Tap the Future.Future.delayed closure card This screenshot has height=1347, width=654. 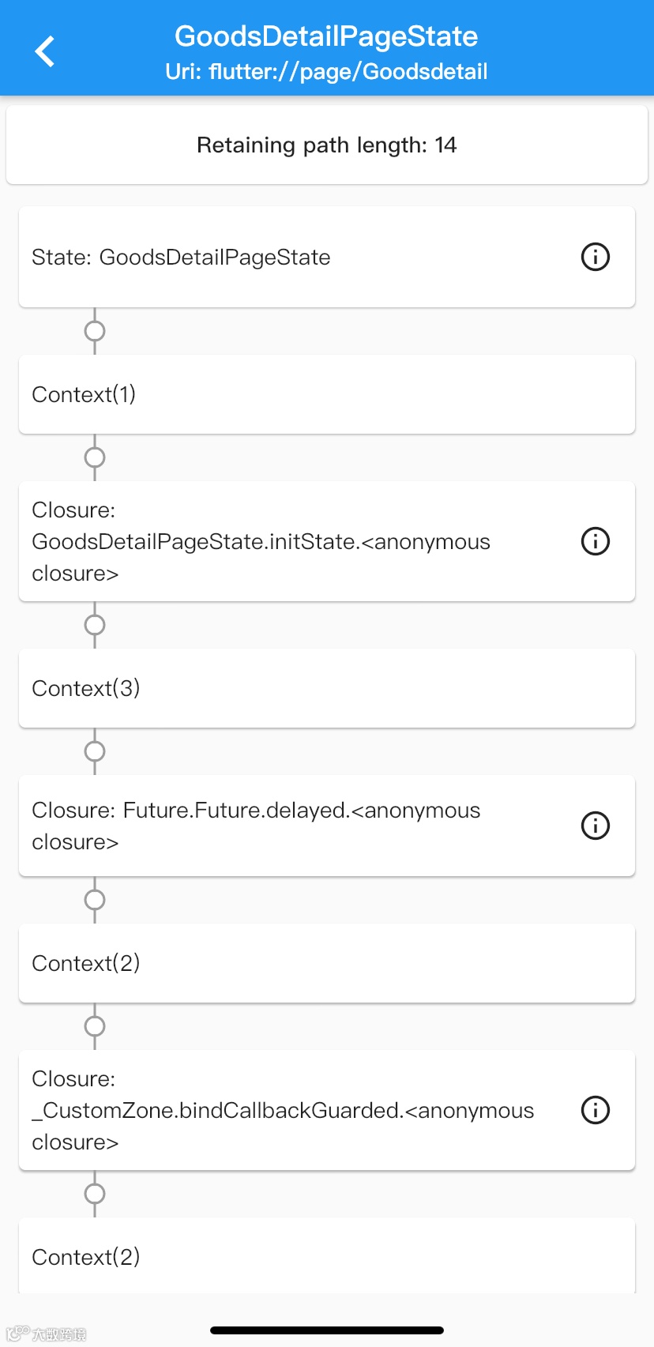pyautogui.click(x=300, y=826)
